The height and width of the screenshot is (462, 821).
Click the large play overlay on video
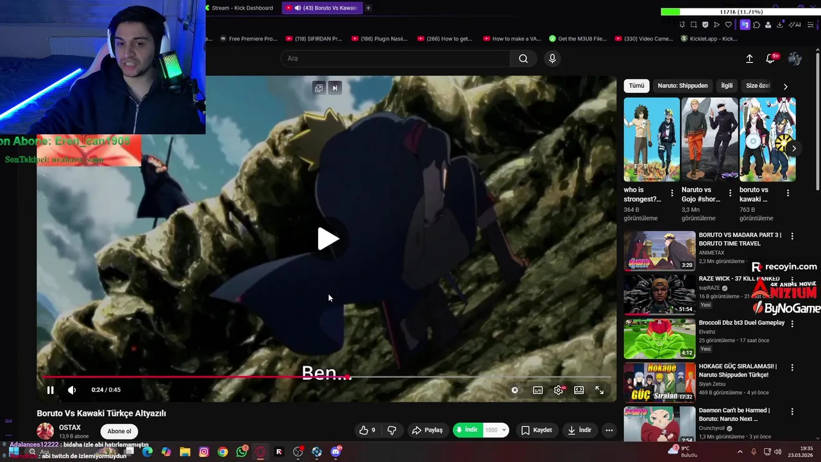click(x=328, y=239)
